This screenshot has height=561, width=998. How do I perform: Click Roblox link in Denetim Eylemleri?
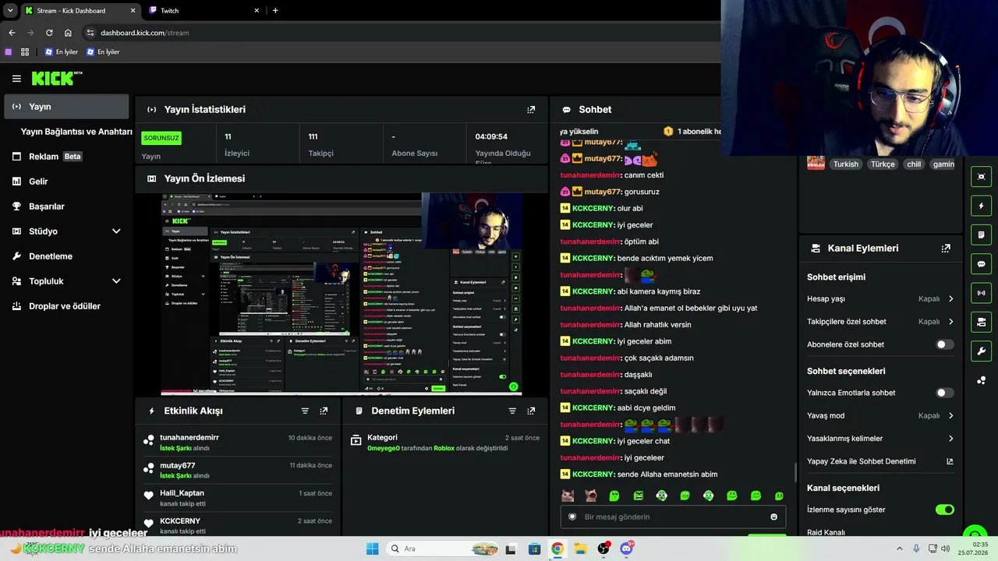[x=444, y=448]
